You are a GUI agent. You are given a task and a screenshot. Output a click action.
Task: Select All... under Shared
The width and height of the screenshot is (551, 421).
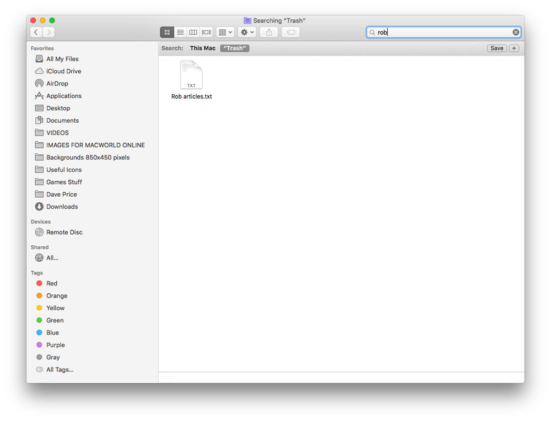[x=52, y=258]
